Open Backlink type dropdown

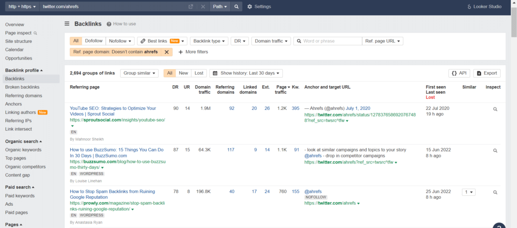tap(209, 41)
